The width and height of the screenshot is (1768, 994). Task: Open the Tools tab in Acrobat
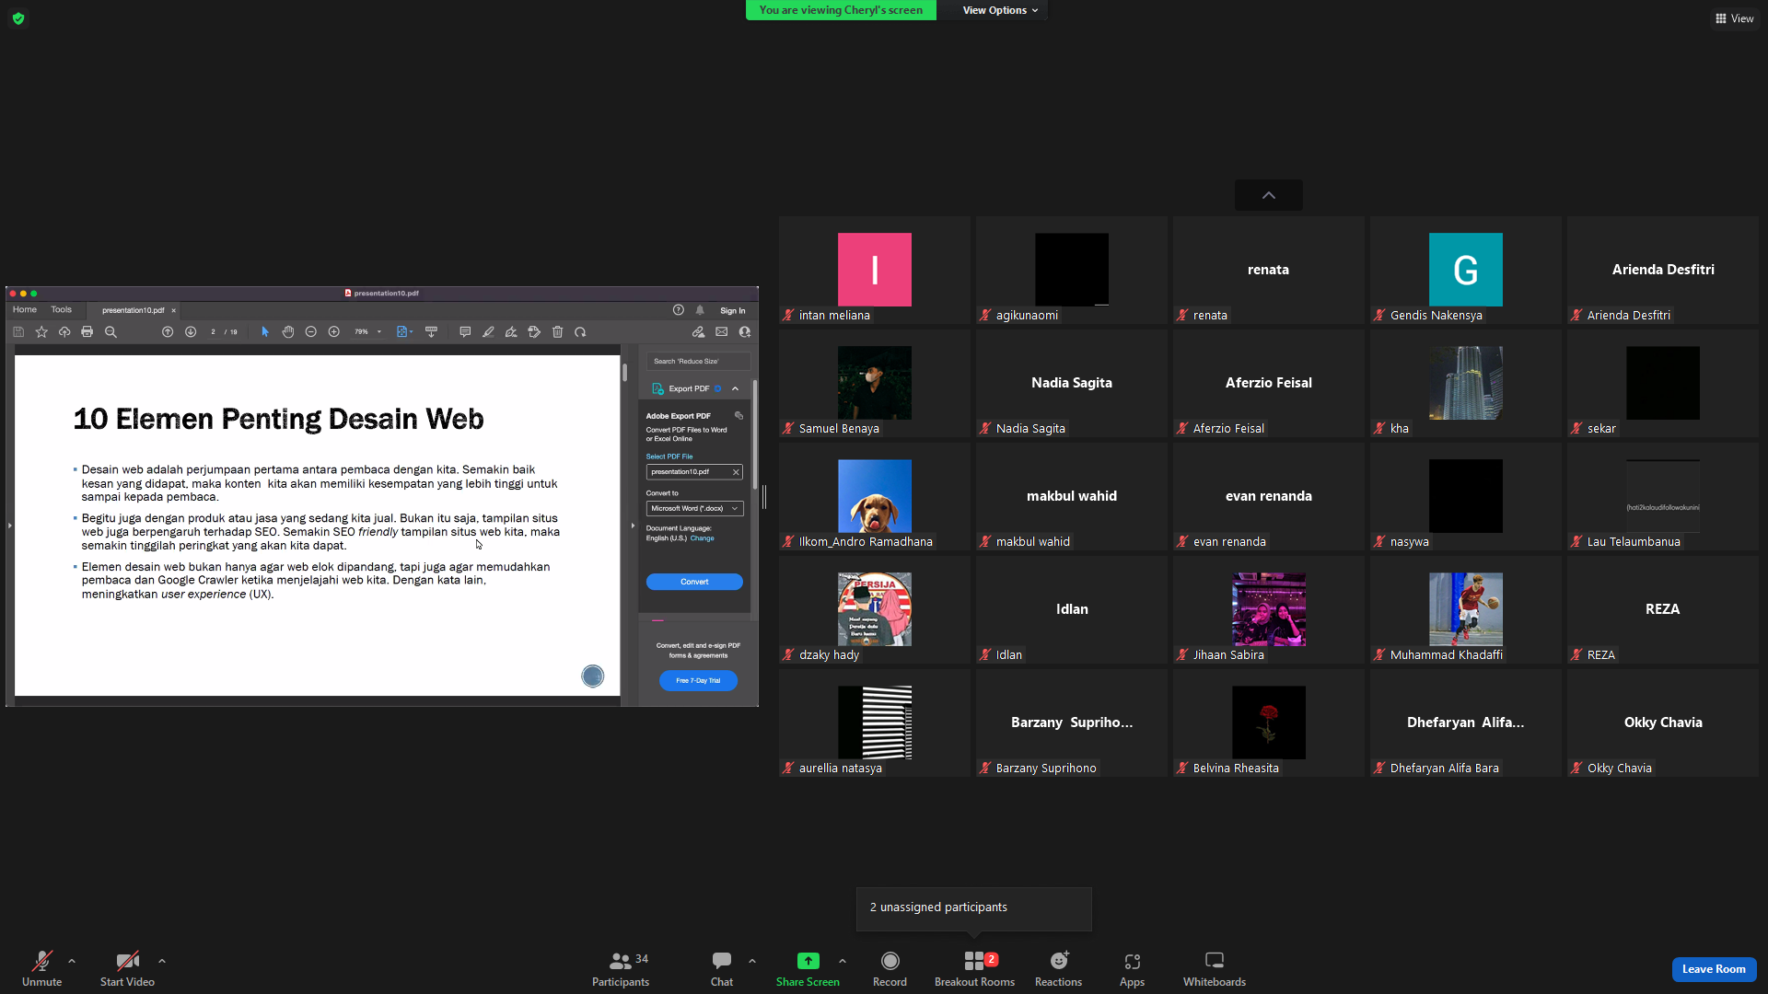[62, 310]
